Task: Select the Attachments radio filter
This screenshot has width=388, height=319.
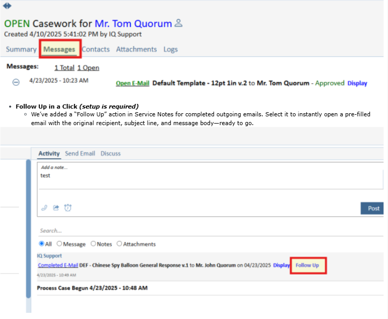Action: pos(120,244)
